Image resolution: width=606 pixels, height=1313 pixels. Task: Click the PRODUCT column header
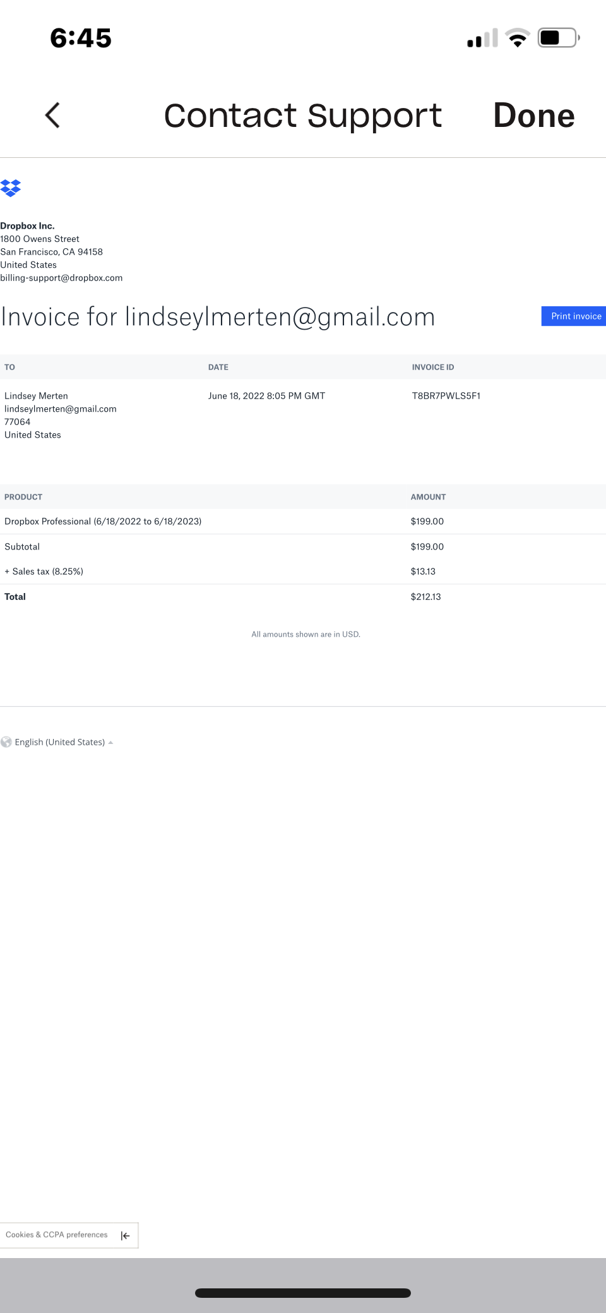click(23, 498)
